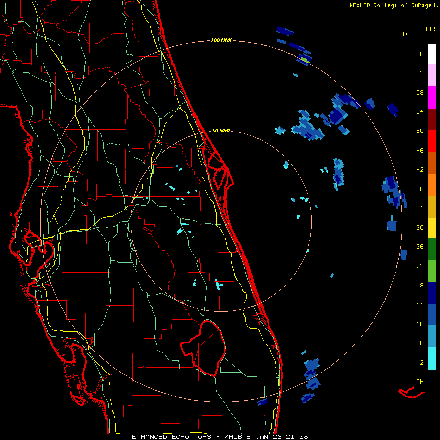Click the dark maroon band below the 54 label
Screen dimensions: 440x440
point(432,119)
